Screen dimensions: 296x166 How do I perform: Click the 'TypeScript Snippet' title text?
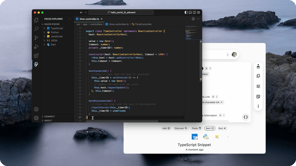194,145
